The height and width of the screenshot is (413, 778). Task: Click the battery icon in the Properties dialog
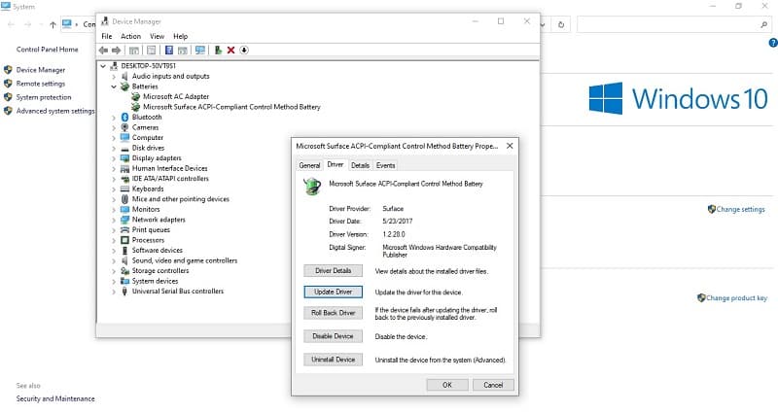pos(312,187)
